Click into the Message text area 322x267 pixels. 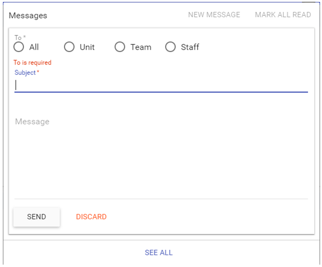[161, 153]
